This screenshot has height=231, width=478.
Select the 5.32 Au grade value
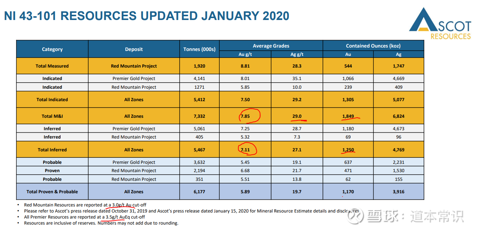click(245, 137)
